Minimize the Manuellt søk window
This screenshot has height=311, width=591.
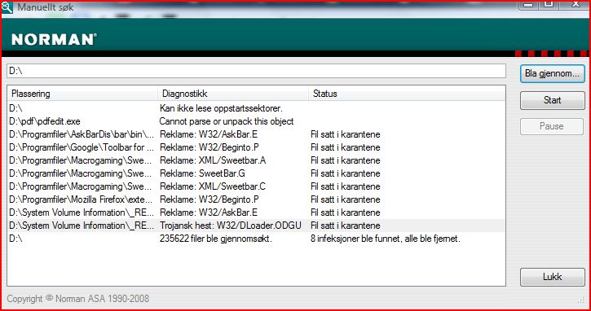(528, 5)
